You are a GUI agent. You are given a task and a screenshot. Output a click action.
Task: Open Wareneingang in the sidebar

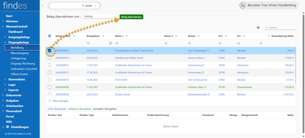tap(20, 53)
